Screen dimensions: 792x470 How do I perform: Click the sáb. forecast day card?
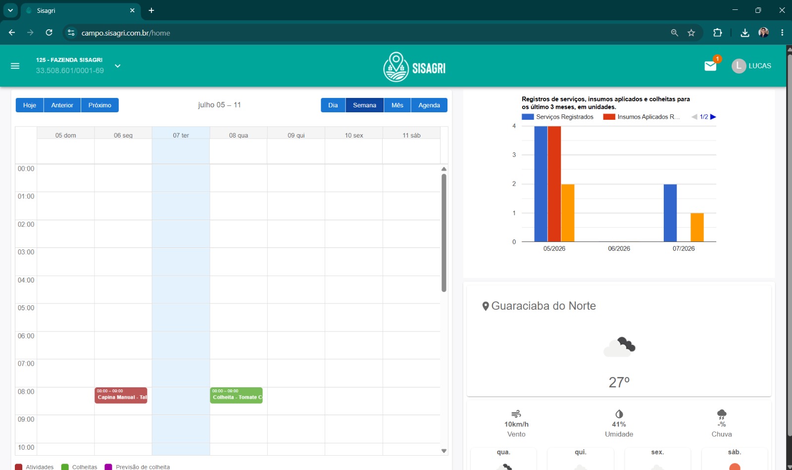tap(735, 459)
